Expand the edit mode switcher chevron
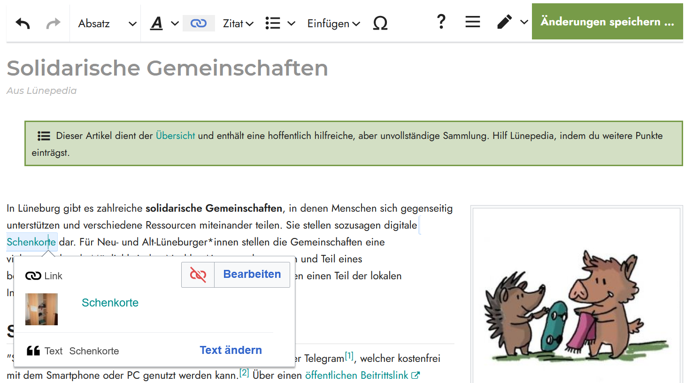The width and height of the screenshot is (685, 383). 524,22
